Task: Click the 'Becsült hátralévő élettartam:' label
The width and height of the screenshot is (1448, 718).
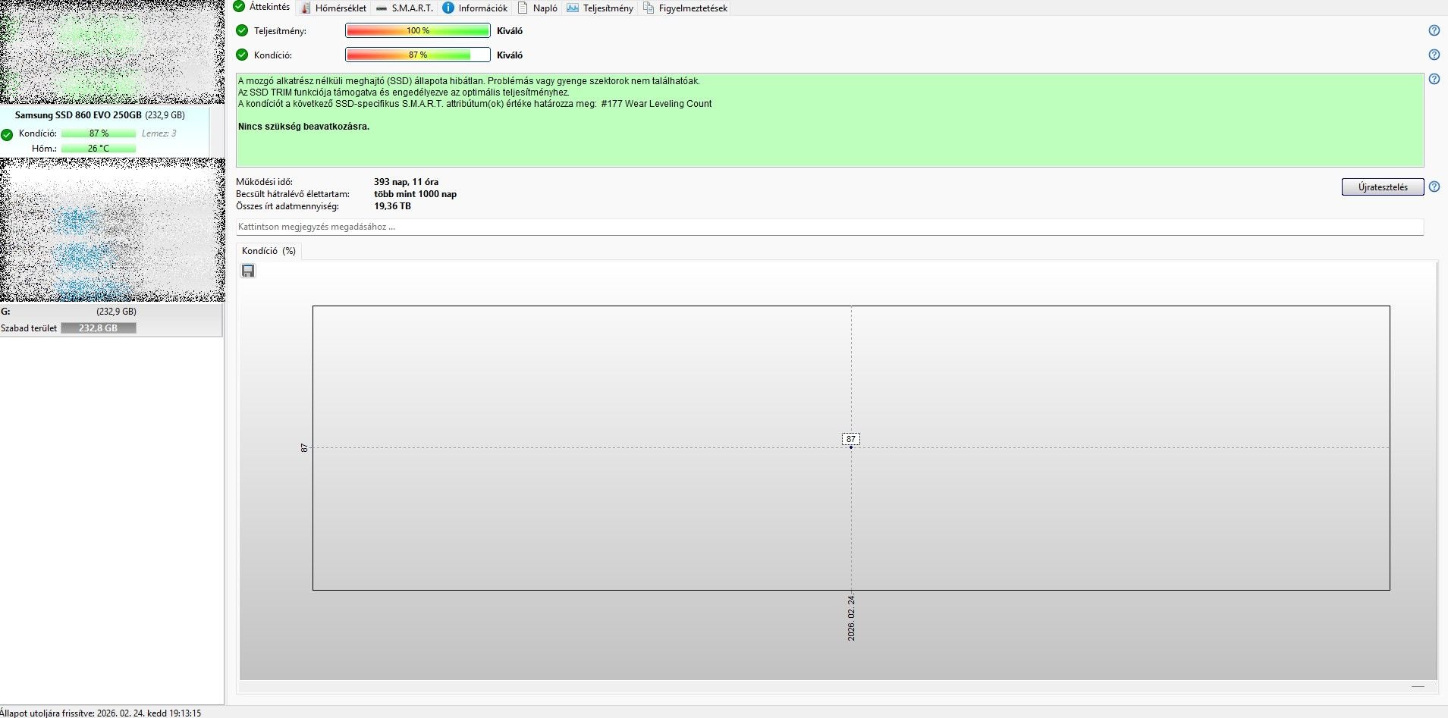Action: [293, 194]
